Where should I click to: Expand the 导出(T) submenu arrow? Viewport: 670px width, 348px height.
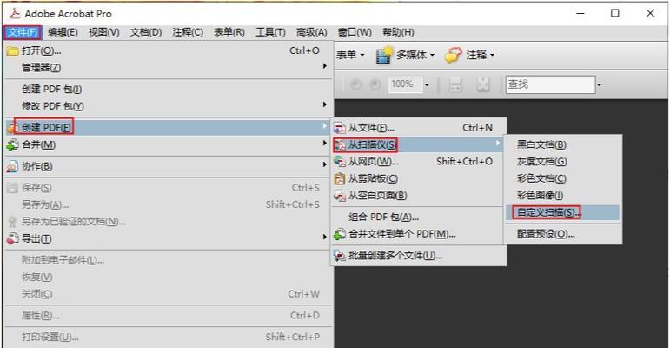[324, 237]
